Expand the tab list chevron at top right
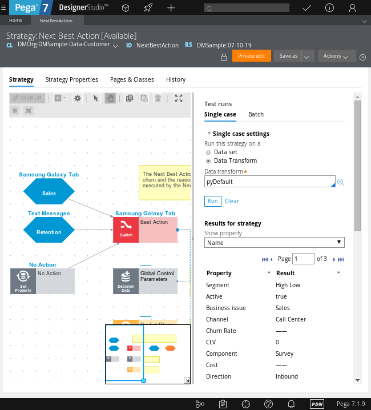 (x=364, y=21)
